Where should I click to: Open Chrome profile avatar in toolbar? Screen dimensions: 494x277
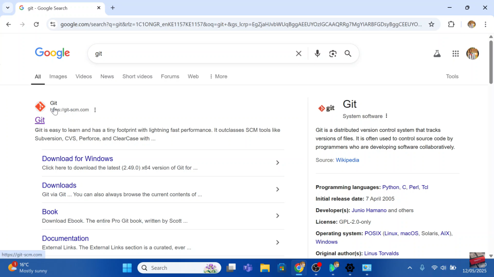[471, 24]
